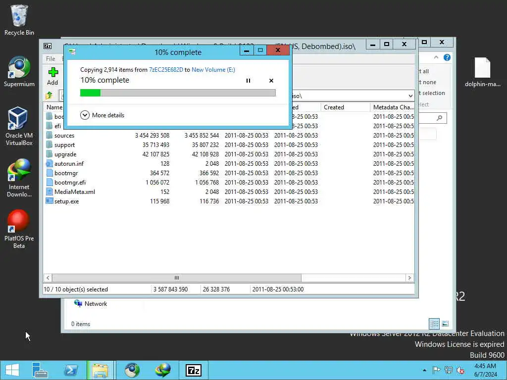This screenshot has width=507, height=380.
Task: Open Action Center flag icon in tray
Action: point(436,370)
